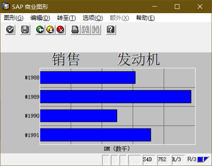The image size is (212, 166).
Task: Print the chart with the printer icon
Action: (x=75, y=29)
